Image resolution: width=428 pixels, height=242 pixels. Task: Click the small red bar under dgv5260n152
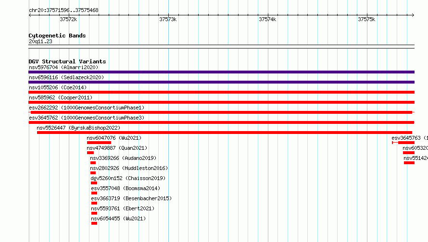(x=94, y=183)
